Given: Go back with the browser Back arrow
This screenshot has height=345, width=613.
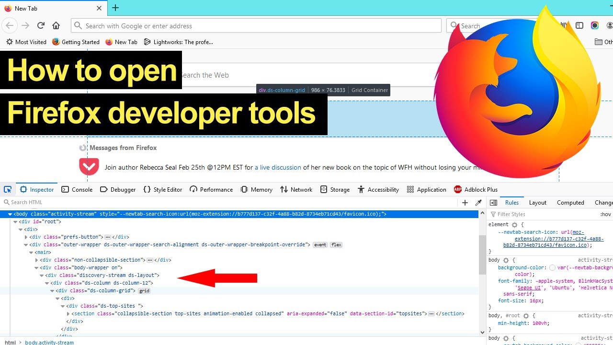Looking at the screenshot, I should (10, 25).
